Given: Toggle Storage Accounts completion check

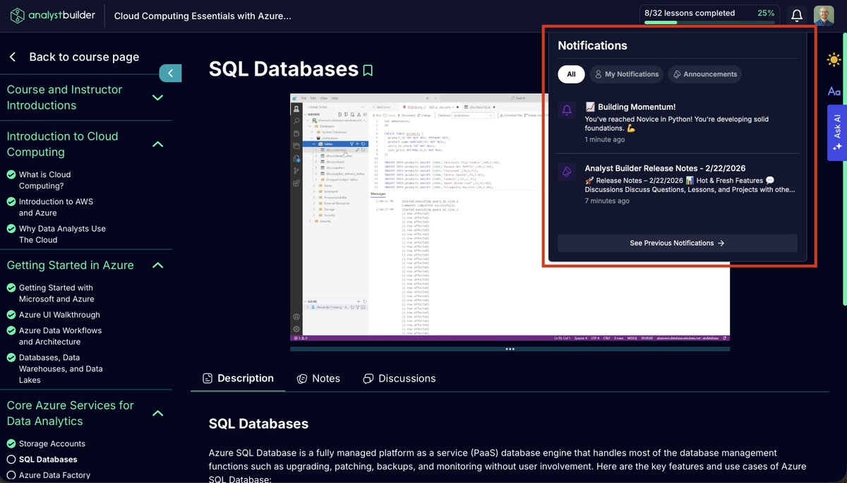Looking at the screenshot, I should point(11,443).
